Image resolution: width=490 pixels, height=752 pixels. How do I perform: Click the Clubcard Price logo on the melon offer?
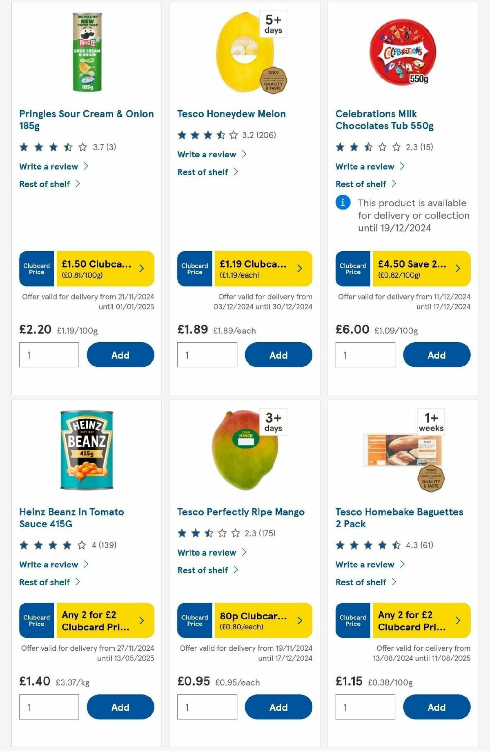(x=194, y=268)
